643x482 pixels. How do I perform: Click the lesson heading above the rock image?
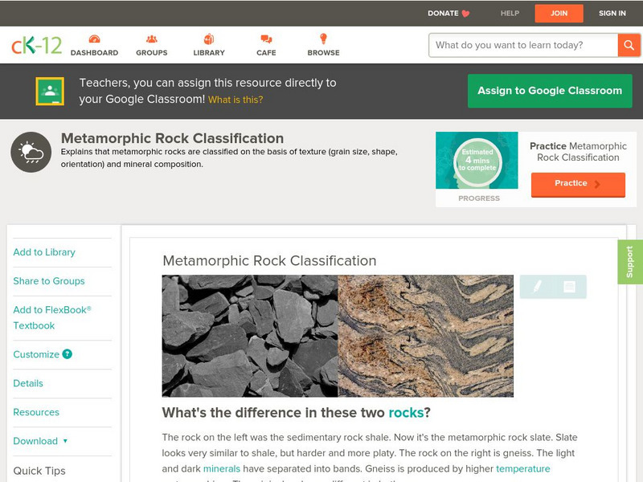click(x=269, y=260)
